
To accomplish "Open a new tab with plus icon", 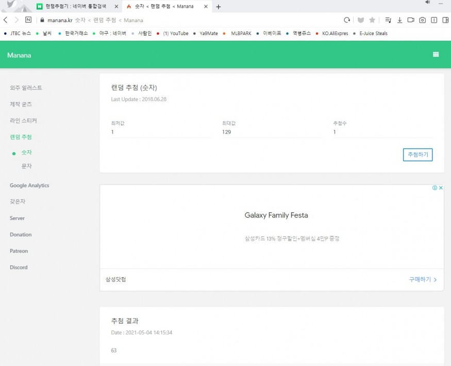I will click(218, 7).
